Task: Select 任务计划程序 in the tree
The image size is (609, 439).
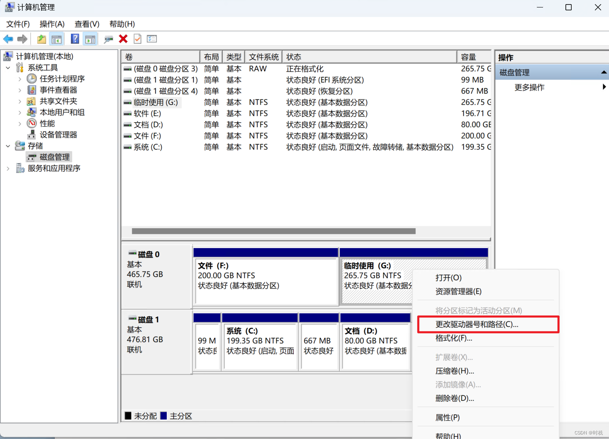Action: coord(62,79)
